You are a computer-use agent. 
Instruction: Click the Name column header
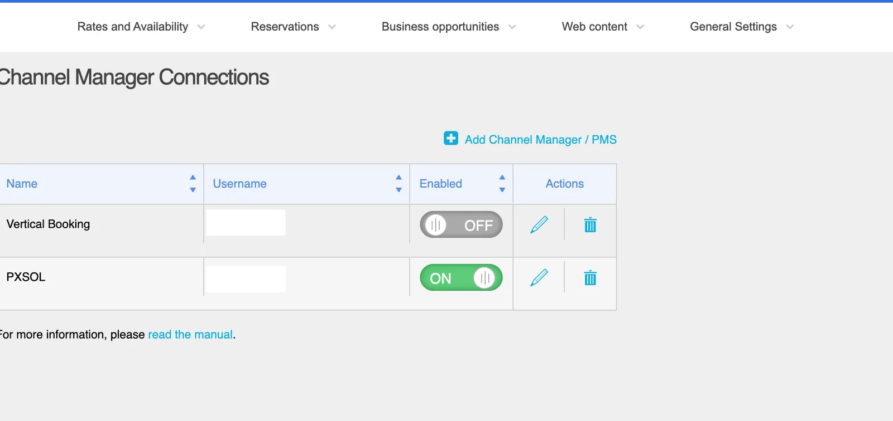[x=101, y=184]
